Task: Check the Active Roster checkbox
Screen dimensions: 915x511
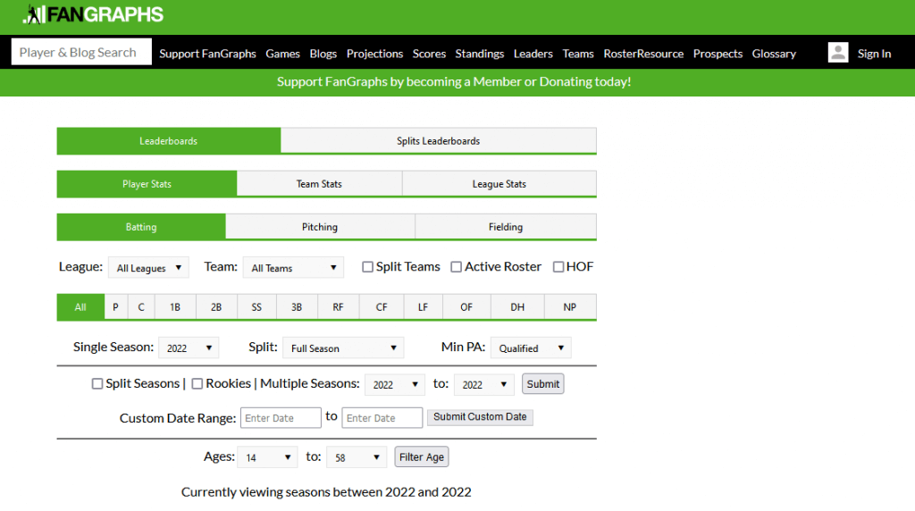Action: 456,267
